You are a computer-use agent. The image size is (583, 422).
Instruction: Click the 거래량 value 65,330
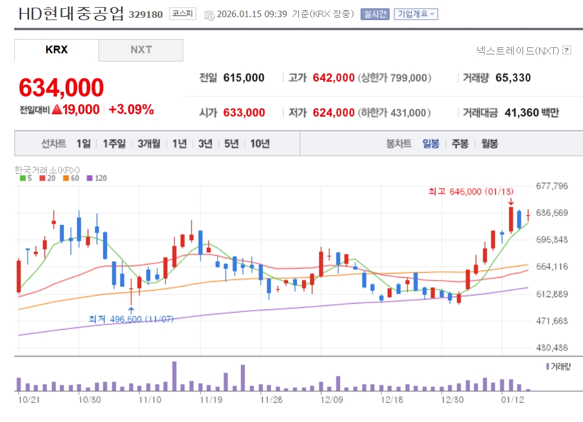click(513, 78)
